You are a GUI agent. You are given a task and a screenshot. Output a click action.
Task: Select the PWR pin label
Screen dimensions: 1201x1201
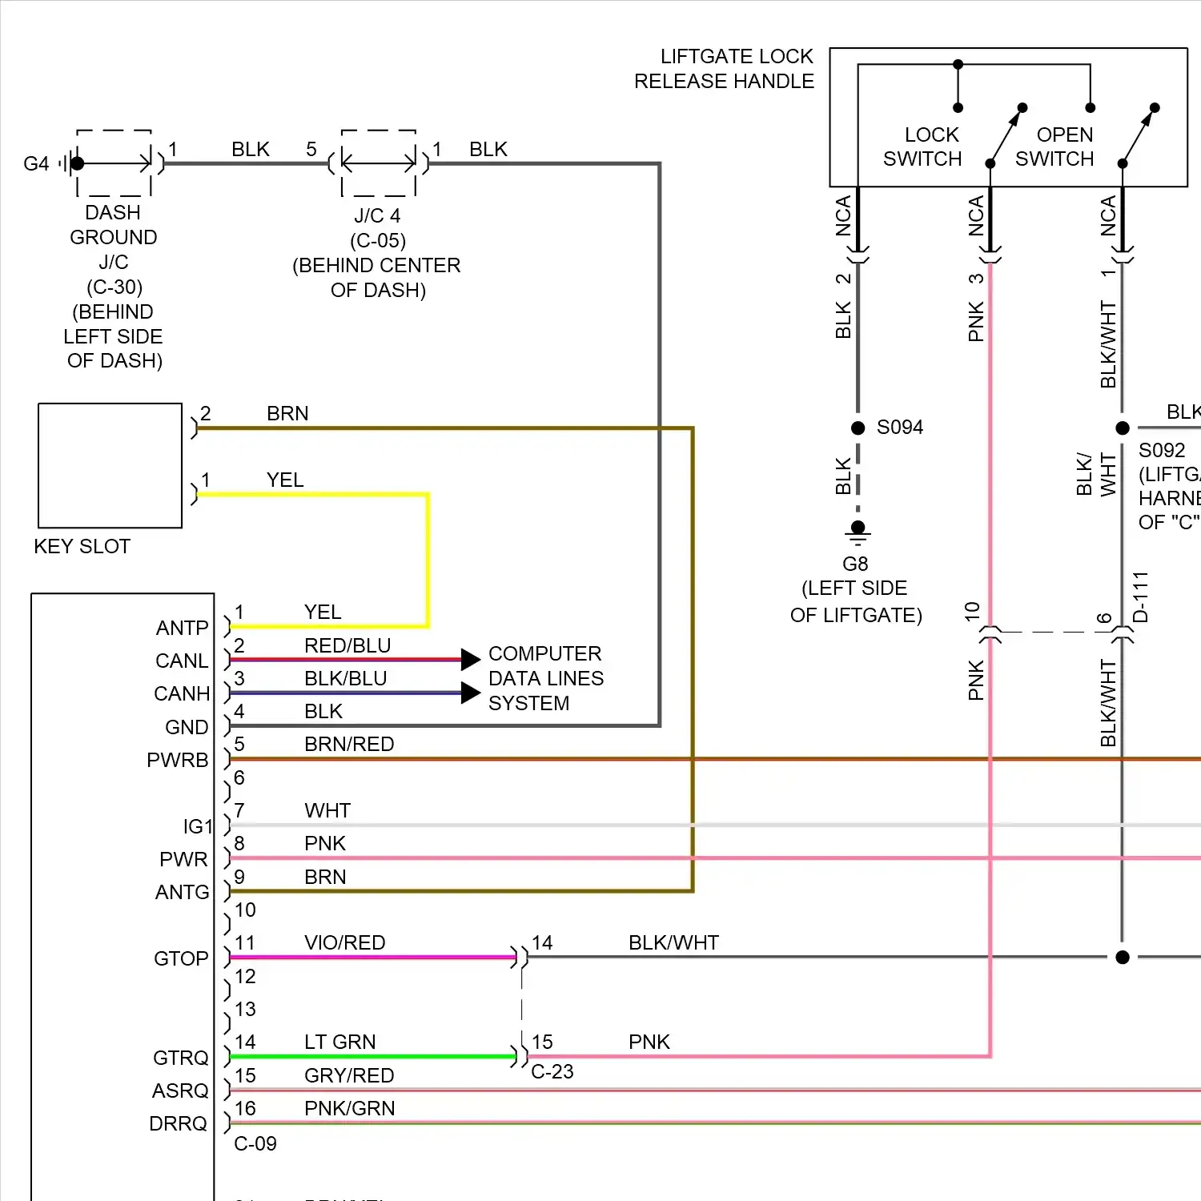[183, 859]
